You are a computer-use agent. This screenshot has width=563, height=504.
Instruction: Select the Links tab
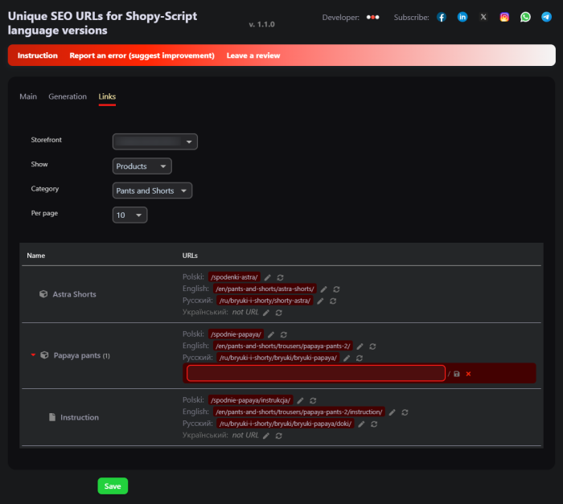tap(107, 96)
